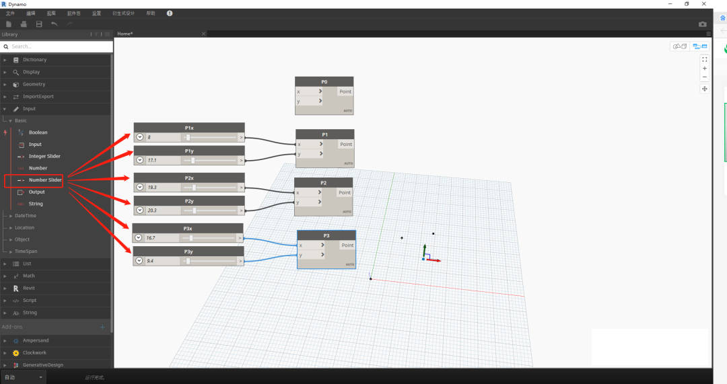Switch to graph view navigation
Viewport: 727px width, 384px height.
click(x=699, y=46)
